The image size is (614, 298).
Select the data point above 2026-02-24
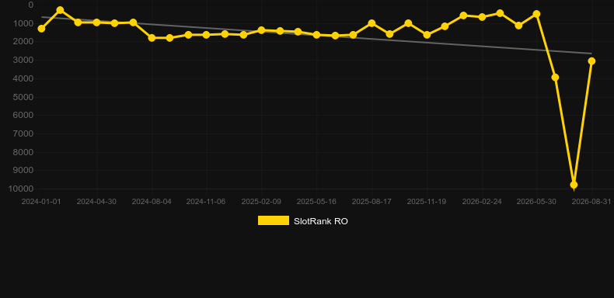pos(482,17)
